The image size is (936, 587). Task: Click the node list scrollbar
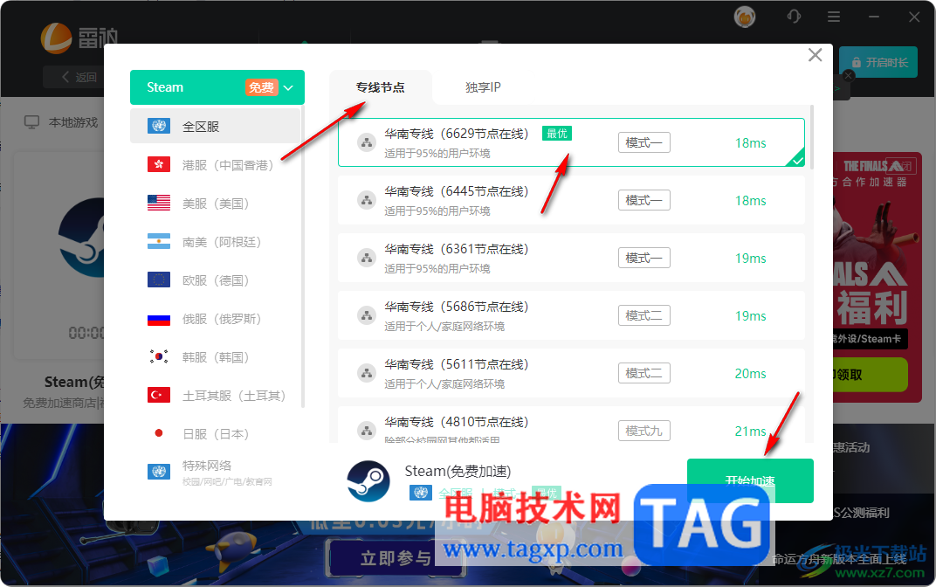(811, 137)
